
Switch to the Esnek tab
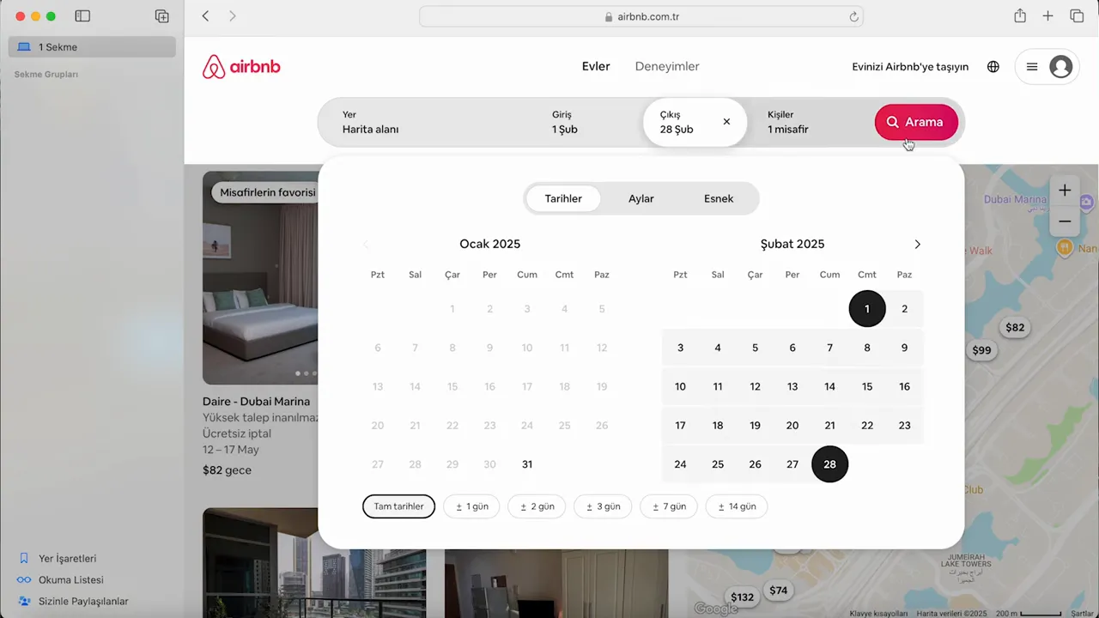pyautogui.click(x=719, y=198)
